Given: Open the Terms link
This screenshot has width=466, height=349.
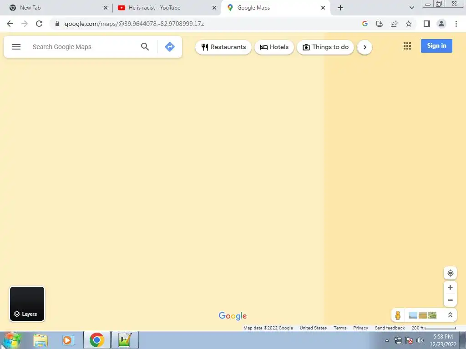Looking at the screenshot, I should click(x=340, y=328).
